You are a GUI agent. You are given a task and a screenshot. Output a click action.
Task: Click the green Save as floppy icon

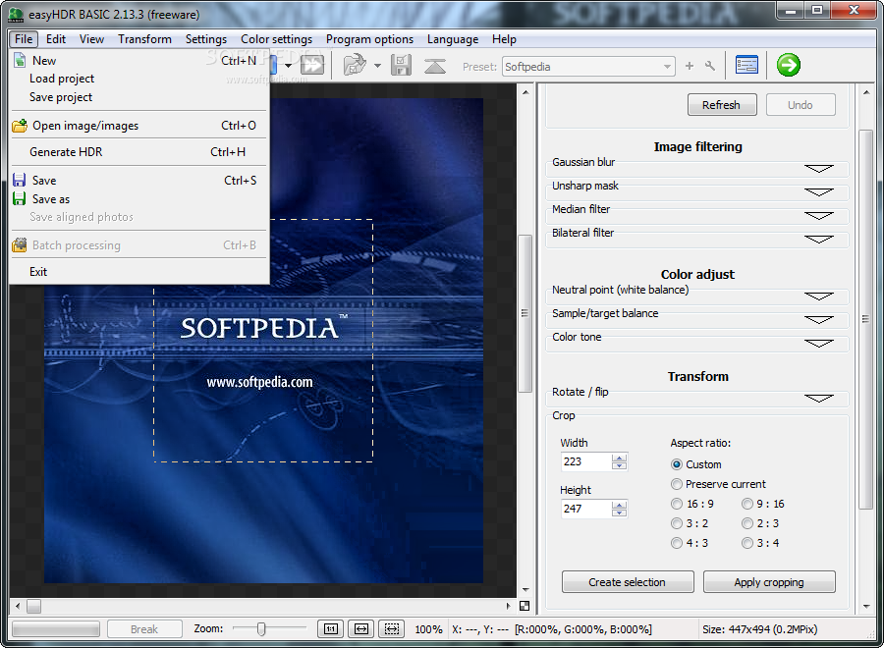(20, 199)
